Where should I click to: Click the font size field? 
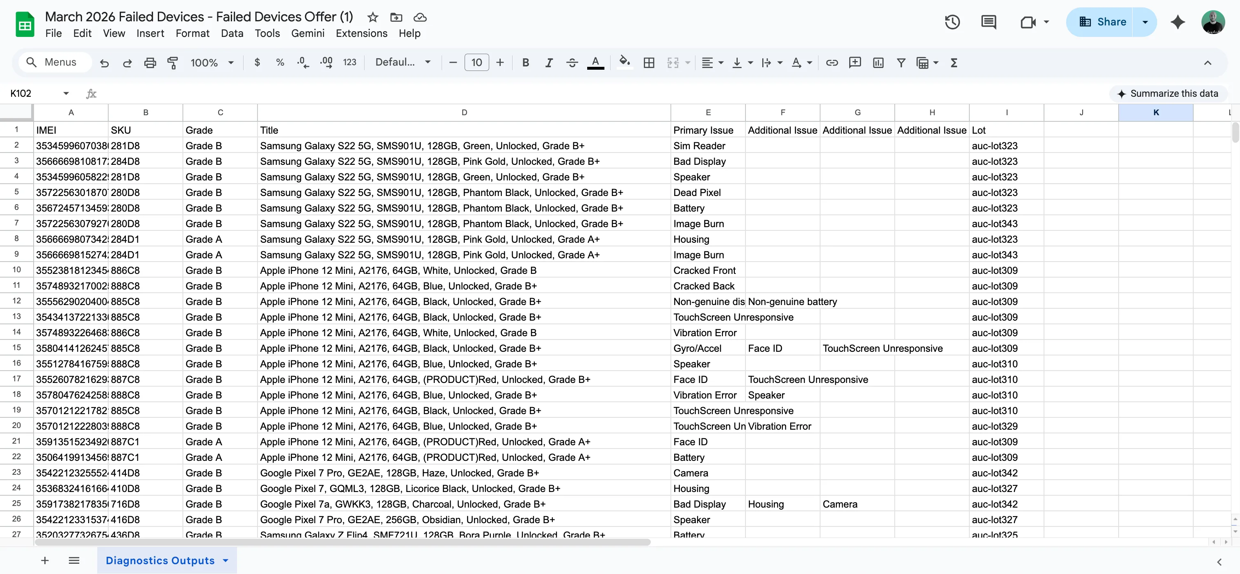point(476,63)
